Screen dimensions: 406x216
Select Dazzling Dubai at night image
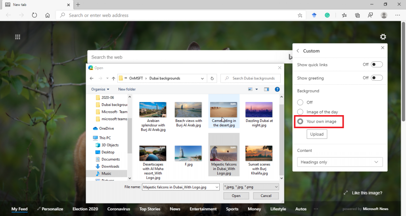coord(259,115)
